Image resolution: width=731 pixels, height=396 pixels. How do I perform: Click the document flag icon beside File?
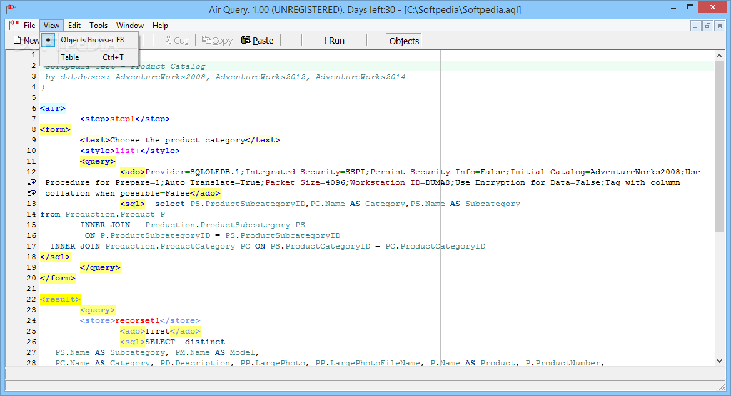click(x=14, y=25)
